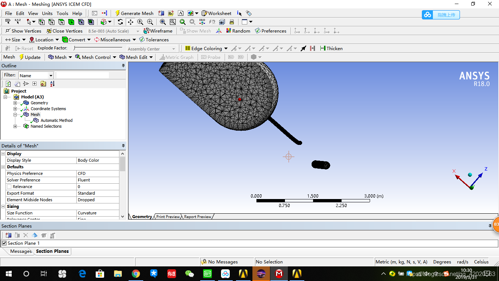This screenshot has width=499, height=281.
Task: Click the refresh icon in Outline toolbar
Action: pos(8,84)
